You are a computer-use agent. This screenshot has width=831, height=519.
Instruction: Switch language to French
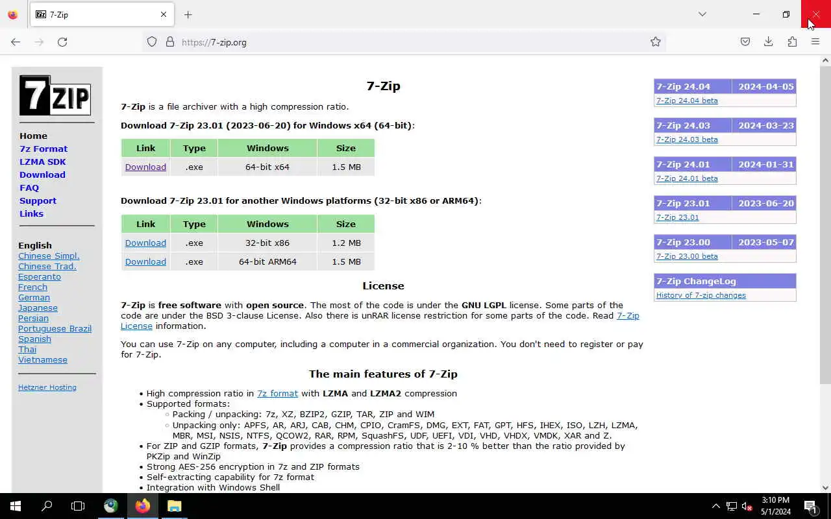[x=32, y=287]
